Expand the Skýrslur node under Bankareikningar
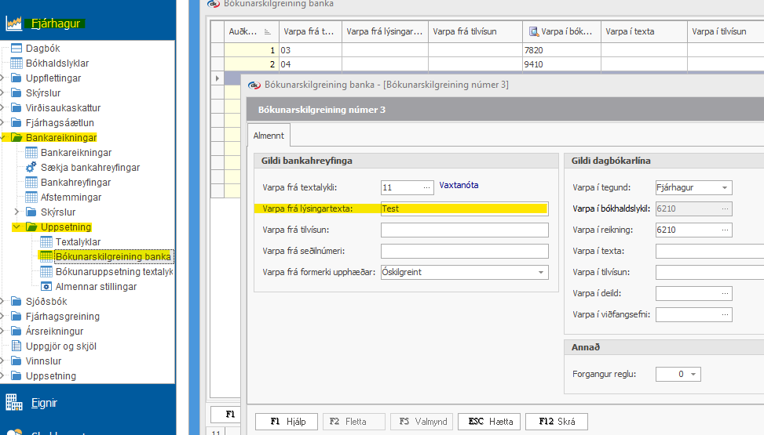Viewport: 764px width, 435px height. pyautogui.click(x=18, y=212)
